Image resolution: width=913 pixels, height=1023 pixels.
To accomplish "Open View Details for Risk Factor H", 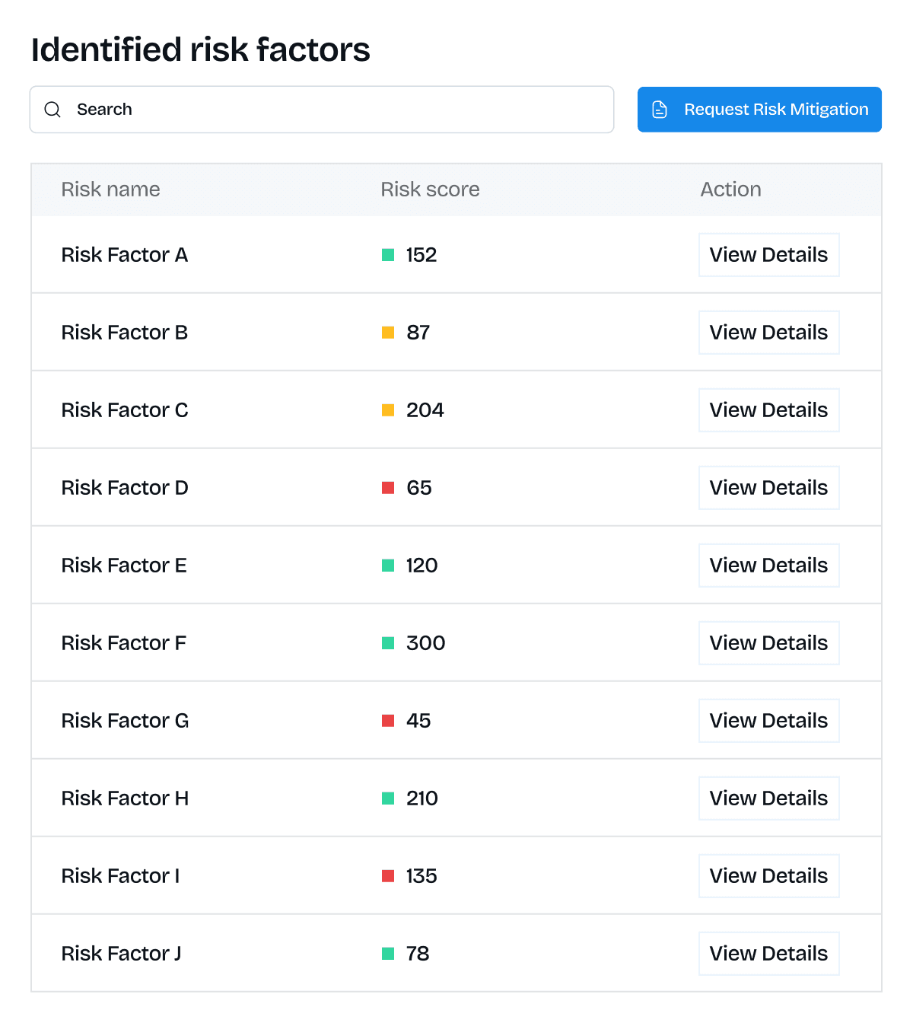I will 769,798.
